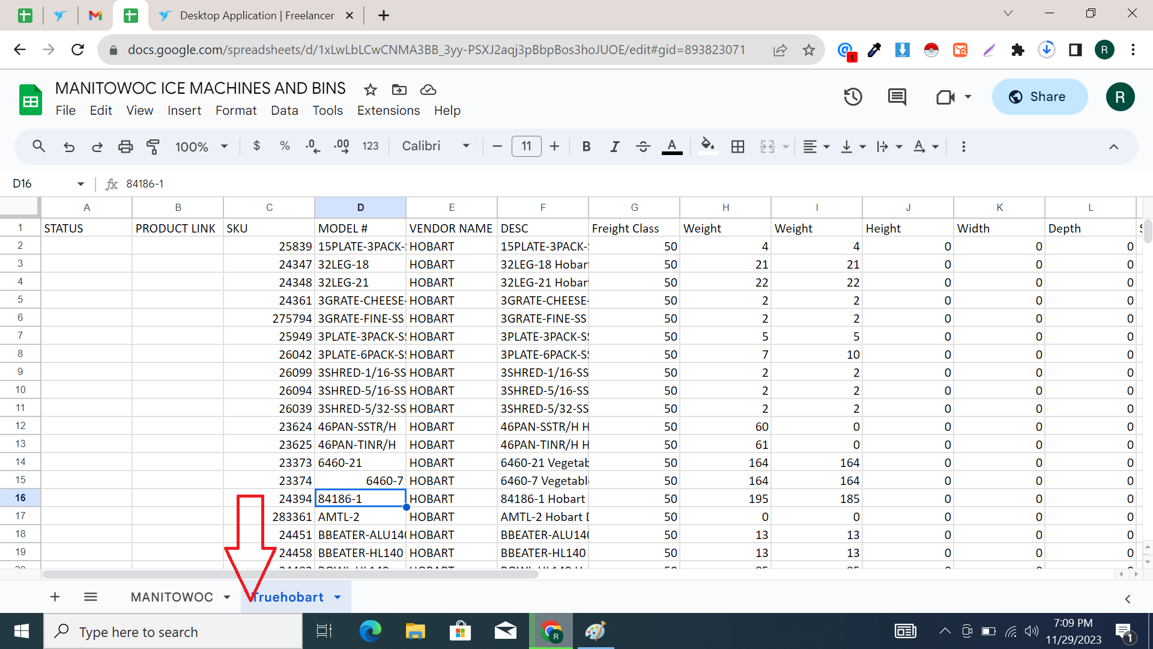Open the toolbar more options menu
Image resolution: width=1153 pixels, height=649 pixels.
(964, 147)
